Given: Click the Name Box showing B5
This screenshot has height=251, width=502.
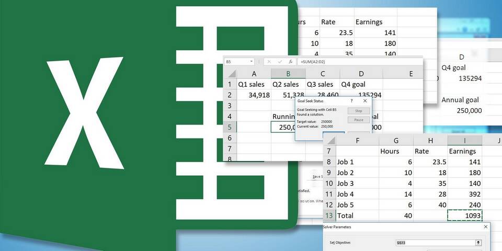Looking at the screenshot, I should (237, 62).
